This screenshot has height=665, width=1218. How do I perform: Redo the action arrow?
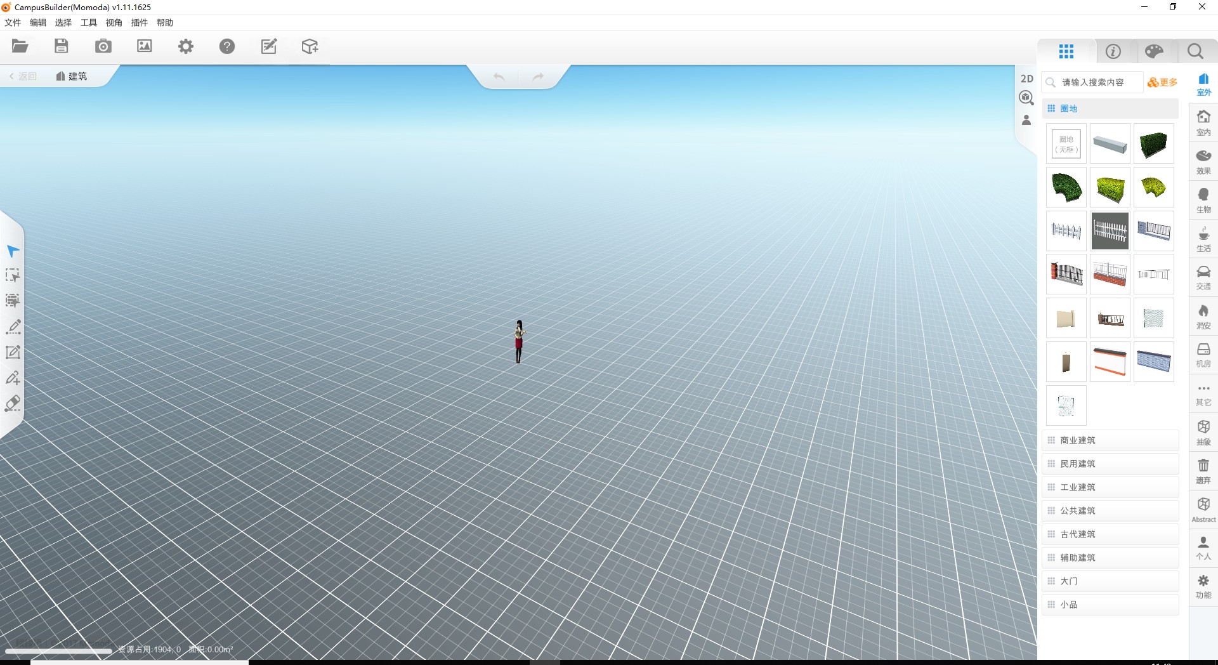(x=538, y=77)
